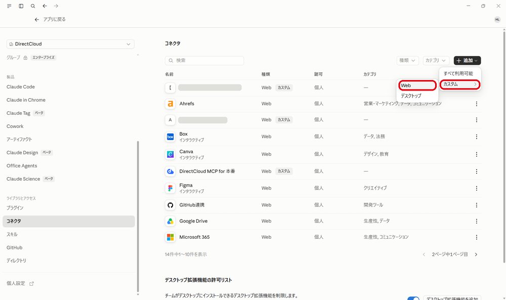
Task: Click the connector 検索 search field
Action: pyautogui.click(x=204, y=60)
